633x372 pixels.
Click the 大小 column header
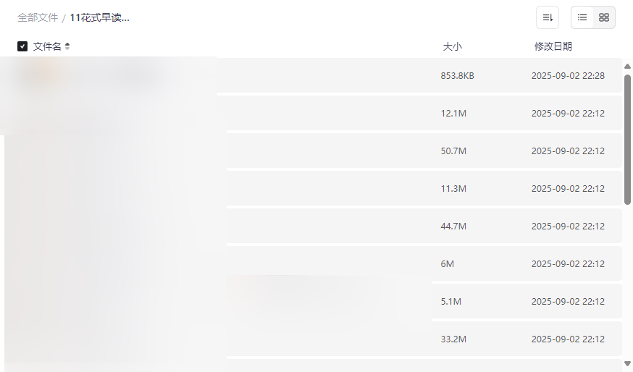point(452,46)
